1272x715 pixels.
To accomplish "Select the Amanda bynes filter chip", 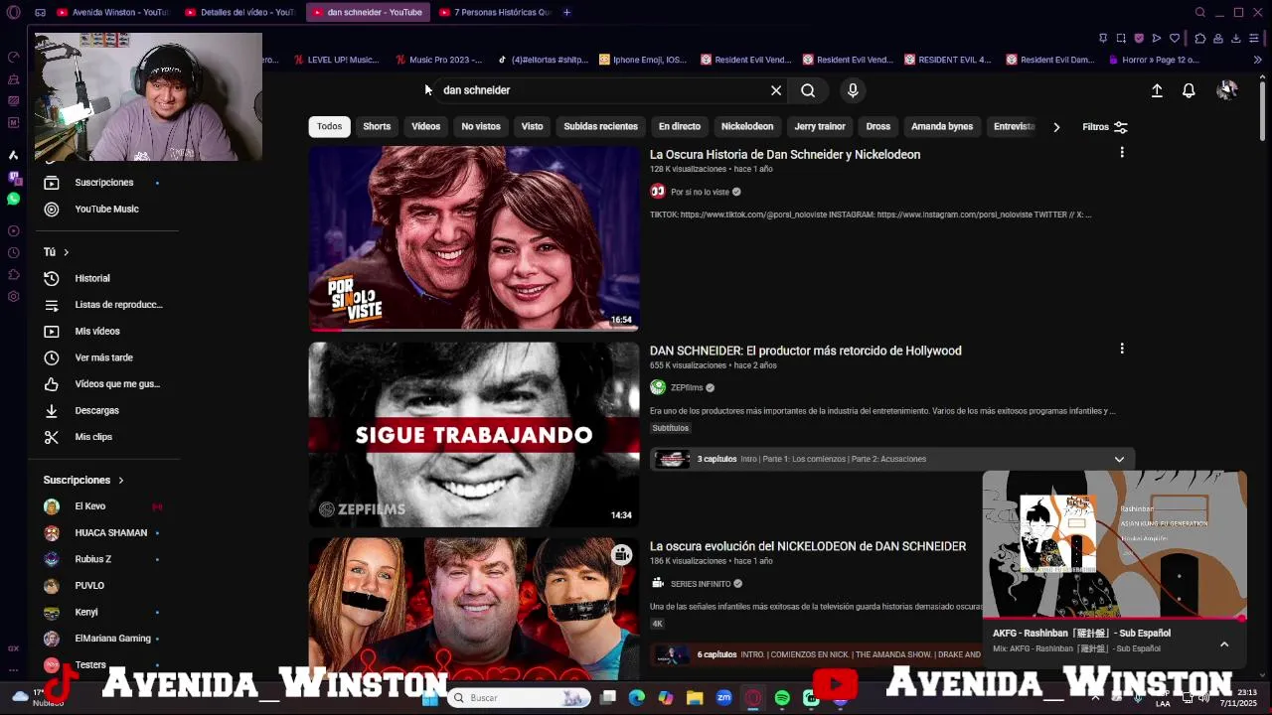I will pyautogui.click(x=942, y=126).
